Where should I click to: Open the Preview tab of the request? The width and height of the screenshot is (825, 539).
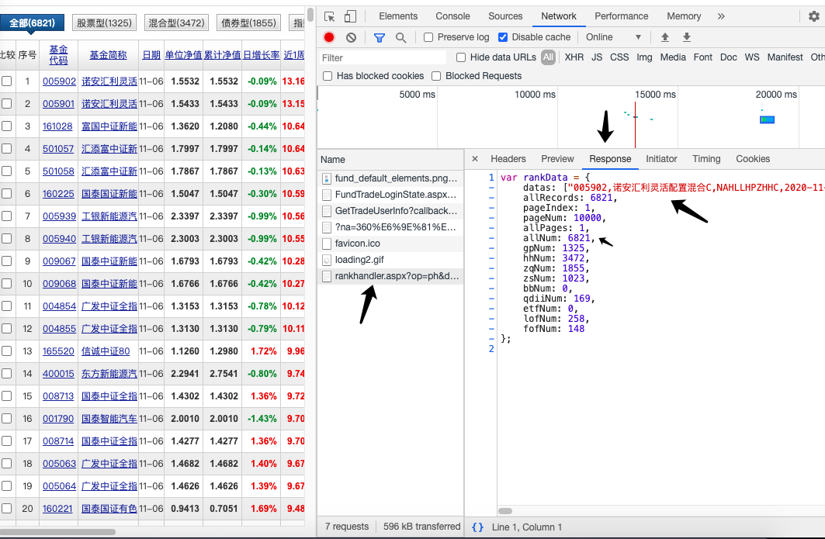coord(557,159)
